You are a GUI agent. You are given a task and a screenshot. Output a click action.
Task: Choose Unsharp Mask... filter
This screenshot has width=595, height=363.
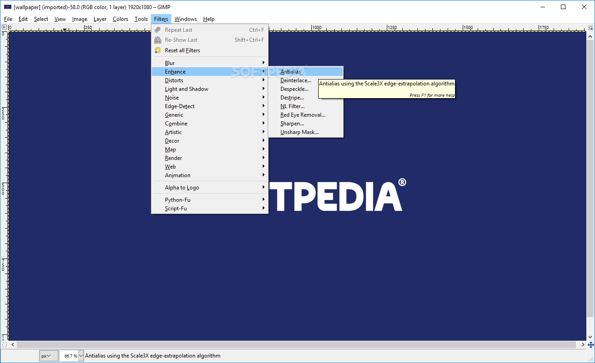point(306,132)
